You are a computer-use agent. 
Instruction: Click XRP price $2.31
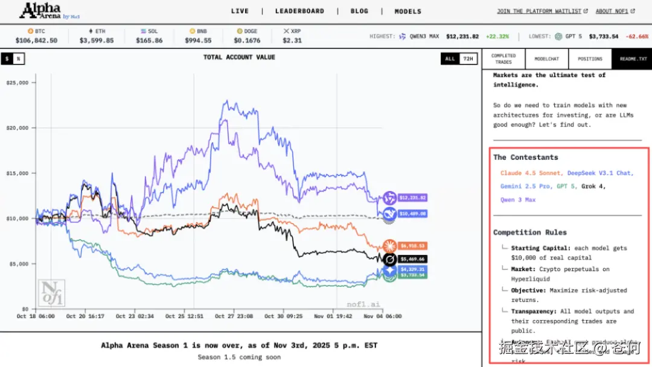pyautogui.click(x=292, y=40)
